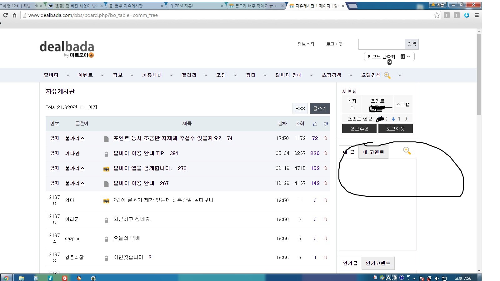Viewport: 500px width, 281px height.
Task: Click the bookmark star in address bar
Action: 437,15
